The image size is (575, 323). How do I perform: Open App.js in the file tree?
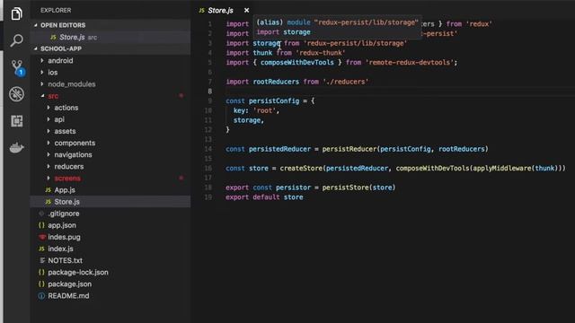coord(65,189)
